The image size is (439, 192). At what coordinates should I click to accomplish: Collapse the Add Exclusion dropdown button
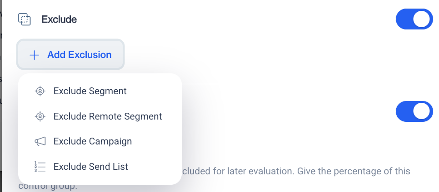point(70,55)
